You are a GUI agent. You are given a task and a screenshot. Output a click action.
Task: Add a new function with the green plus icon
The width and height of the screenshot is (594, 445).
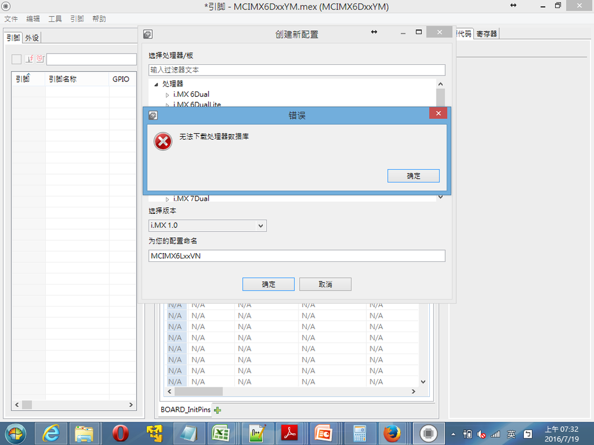(x=218, y=410)
